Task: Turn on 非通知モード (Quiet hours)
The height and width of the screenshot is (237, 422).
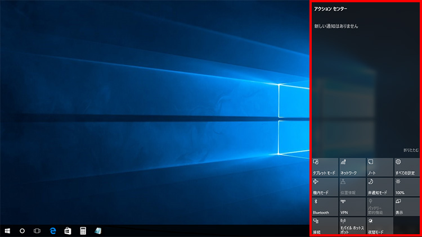Action: pos(379,187)
